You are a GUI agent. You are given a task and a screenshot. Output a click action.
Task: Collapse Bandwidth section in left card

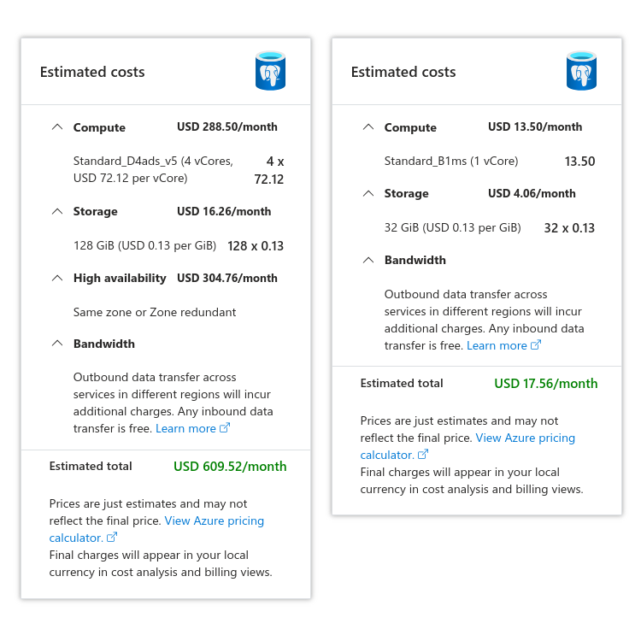(x=57, y=344)
